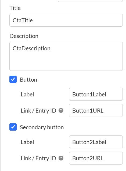Uncheck the Secondary button checkbox

[13, 127]
